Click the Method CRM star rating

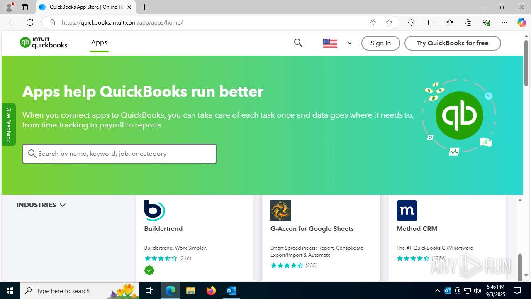pyautogui.click(x=413, y=258)
